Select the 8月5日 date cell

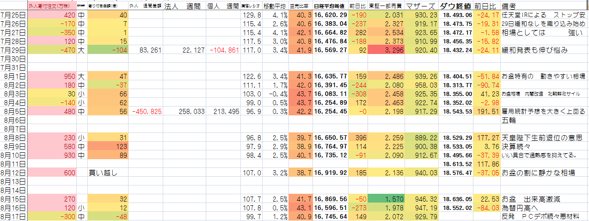click(13, 111)
